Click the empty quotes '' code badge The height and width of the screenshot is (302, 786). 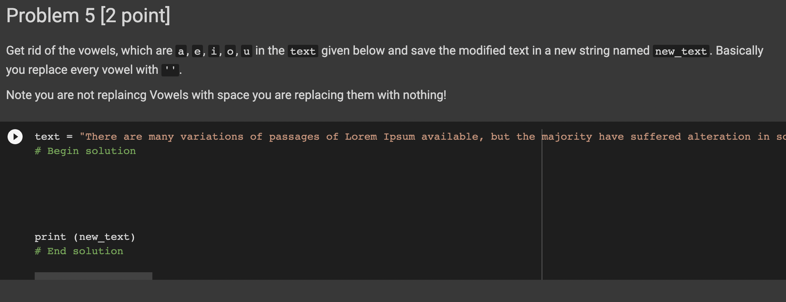pyautogui.click(x=171, y=70)
